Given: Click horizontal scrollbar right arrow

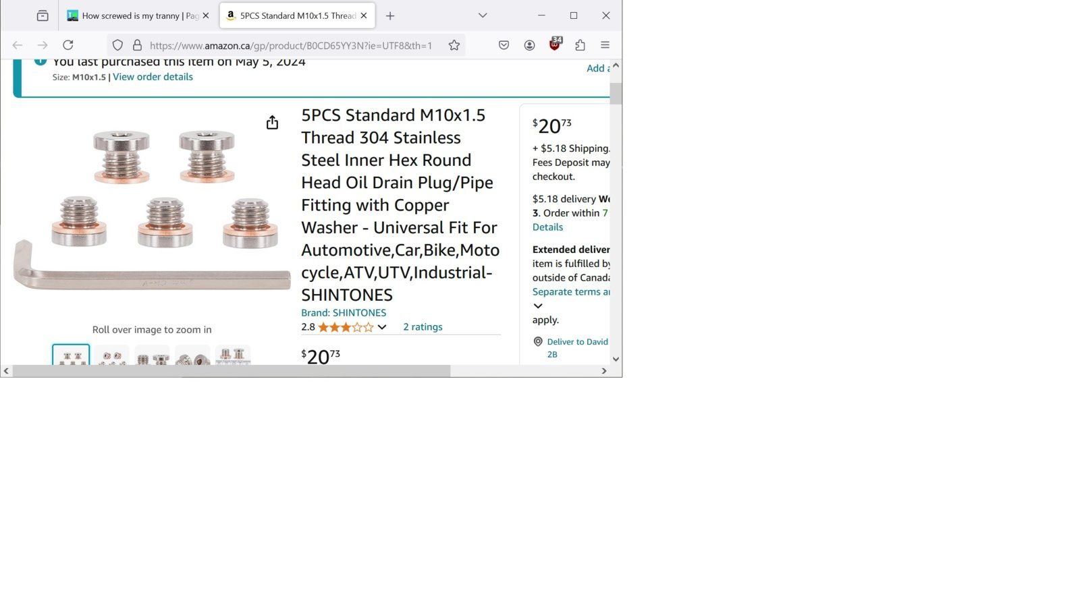Looking at the screenshot, I should (x=604, y=371).
